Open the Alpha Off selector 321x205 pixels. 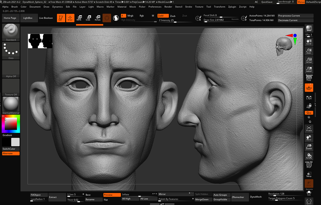click(x=11, y=69)
